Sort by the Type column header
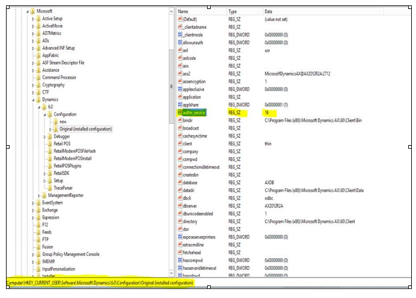 (245, 11)
